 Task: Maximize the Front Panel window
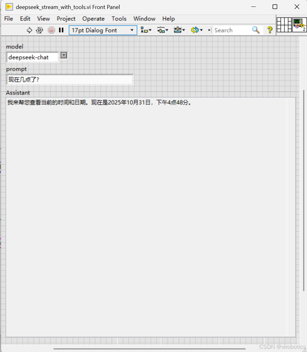tap(275, 7)
